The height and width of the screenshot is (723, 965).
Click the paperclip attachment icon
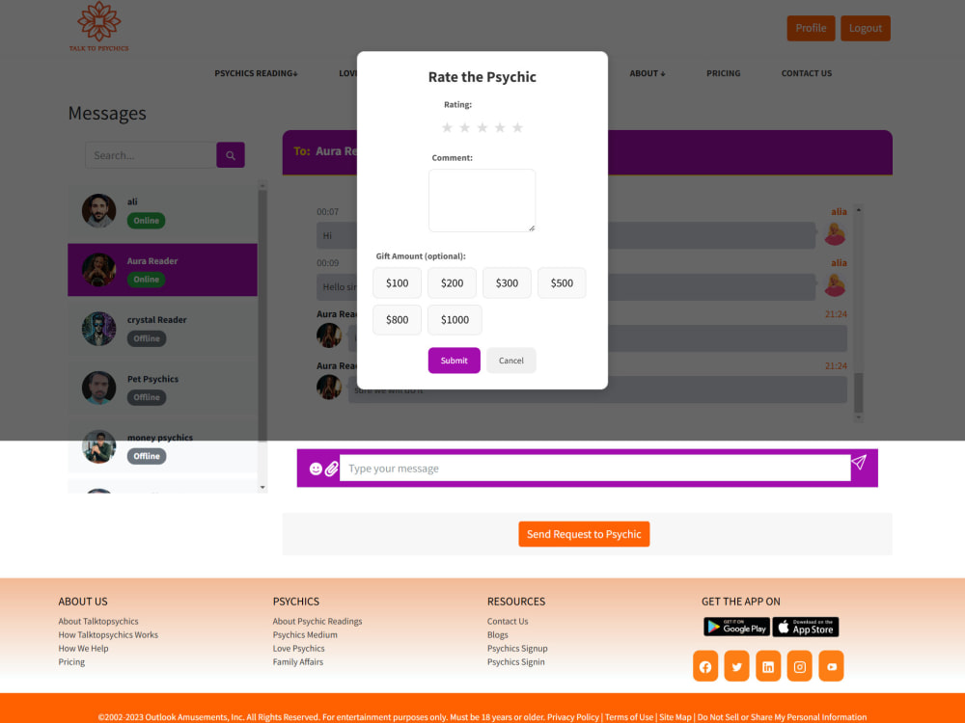coord(332,469)
